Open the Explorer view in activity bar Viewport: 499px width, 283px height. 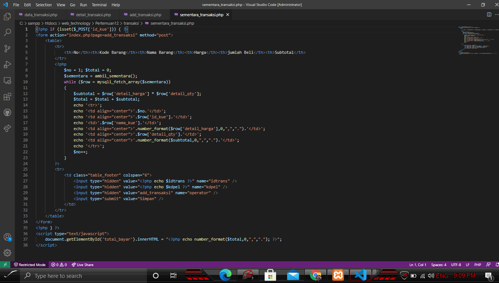point(7,17)
